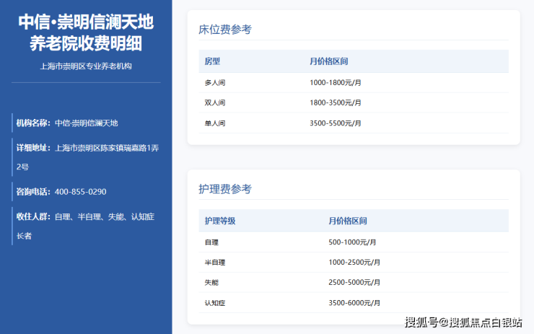Click the 详细地址 address text

click(x=87, y=157)
